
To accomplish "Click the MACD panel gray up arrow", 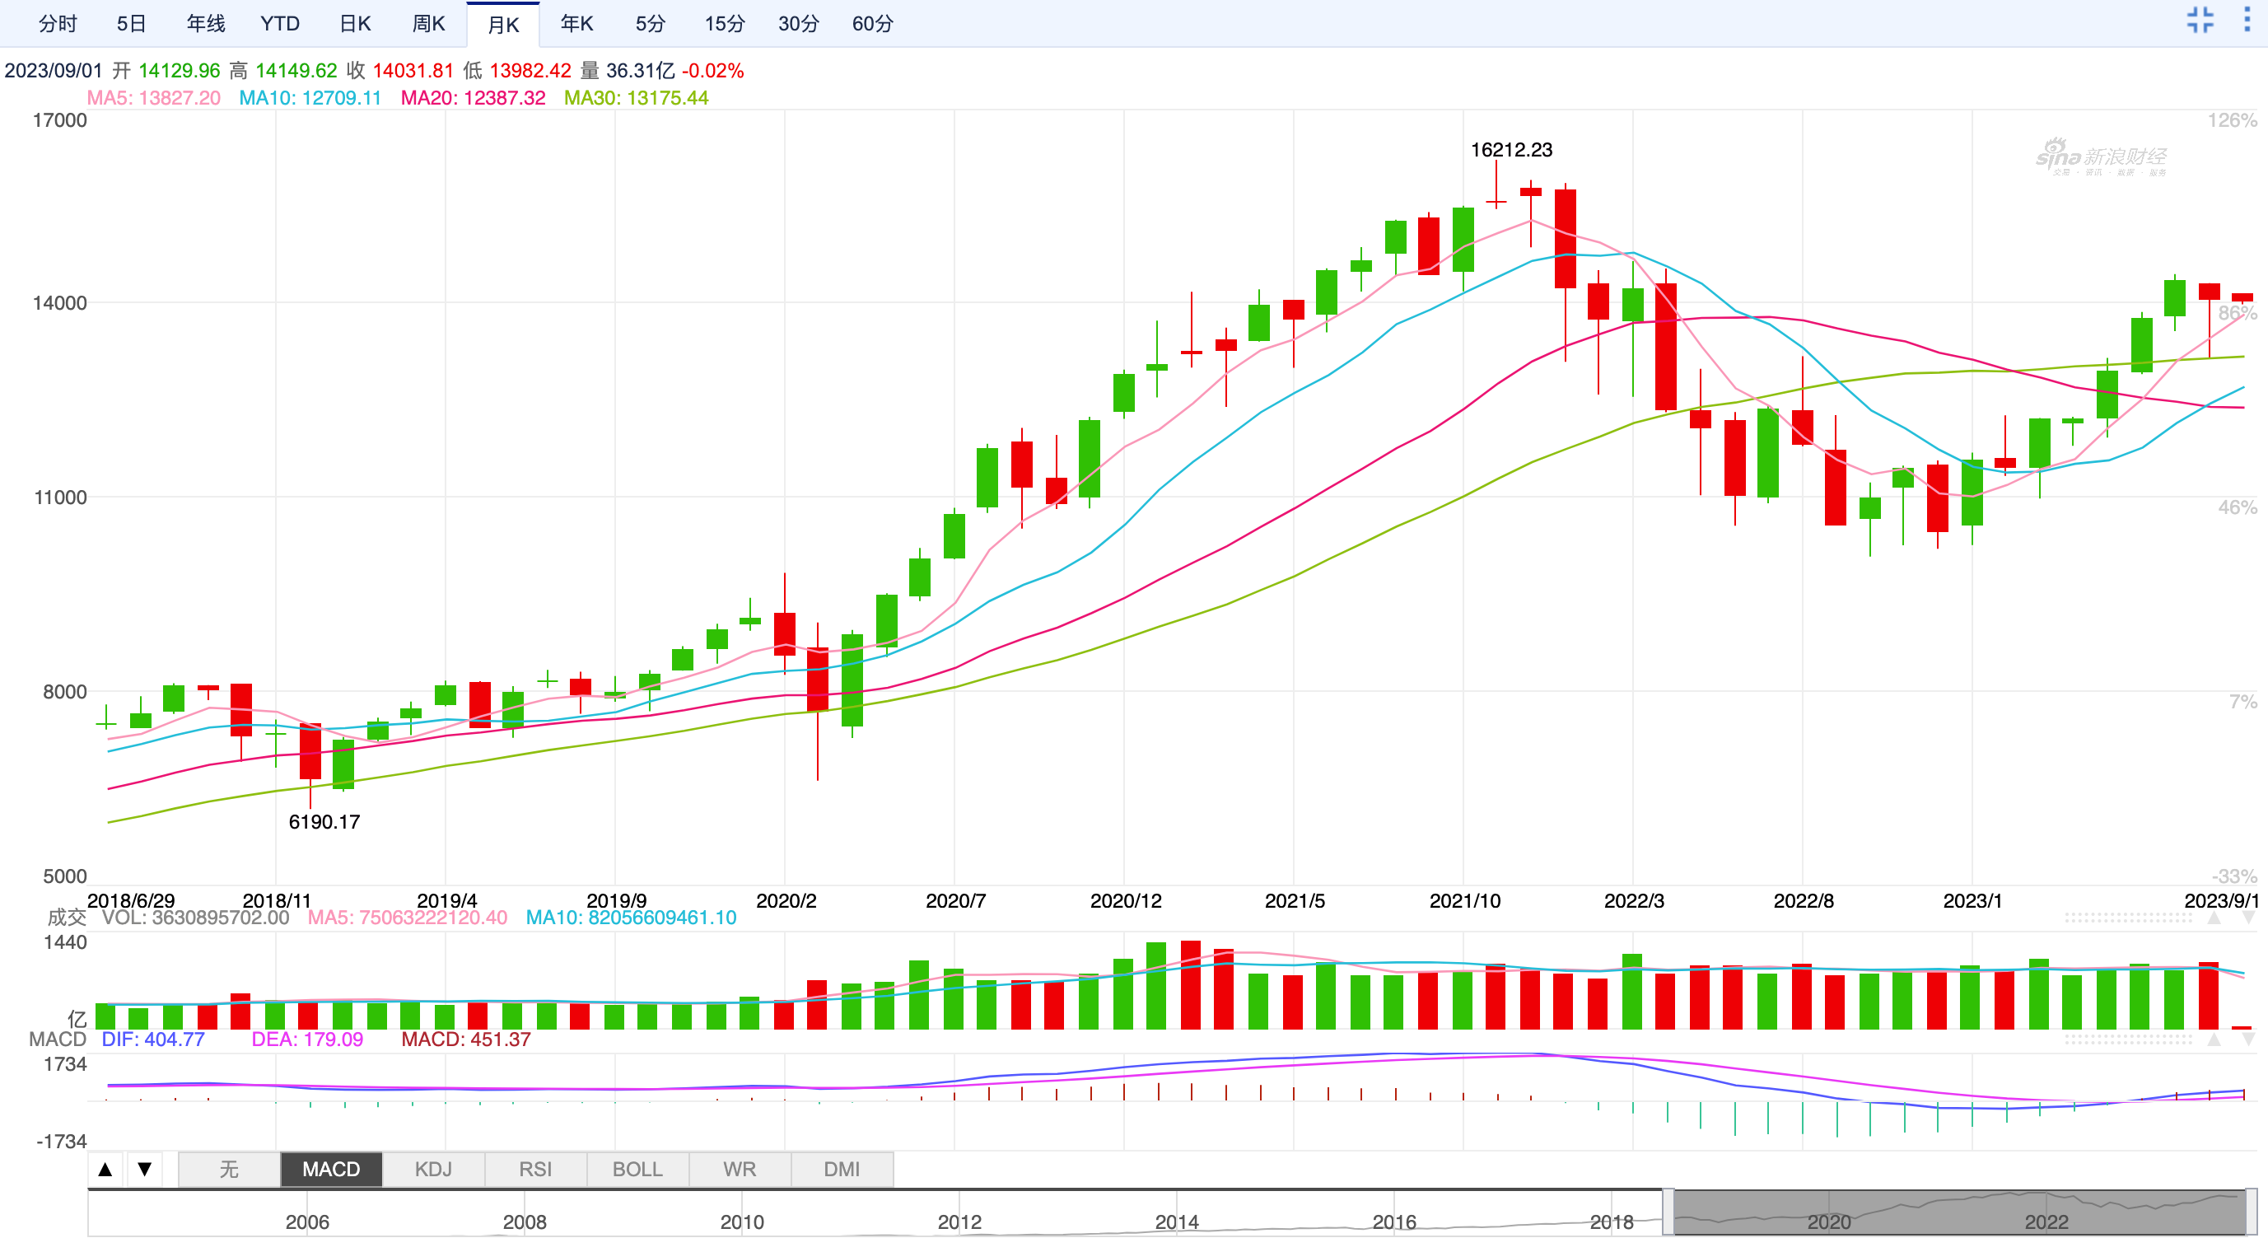I will (x=2214, y=1039).
